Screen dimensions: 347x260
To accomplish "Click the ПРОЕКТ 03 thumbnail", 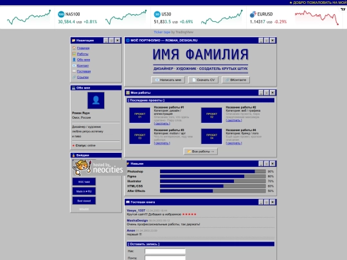I will point(139,136).
